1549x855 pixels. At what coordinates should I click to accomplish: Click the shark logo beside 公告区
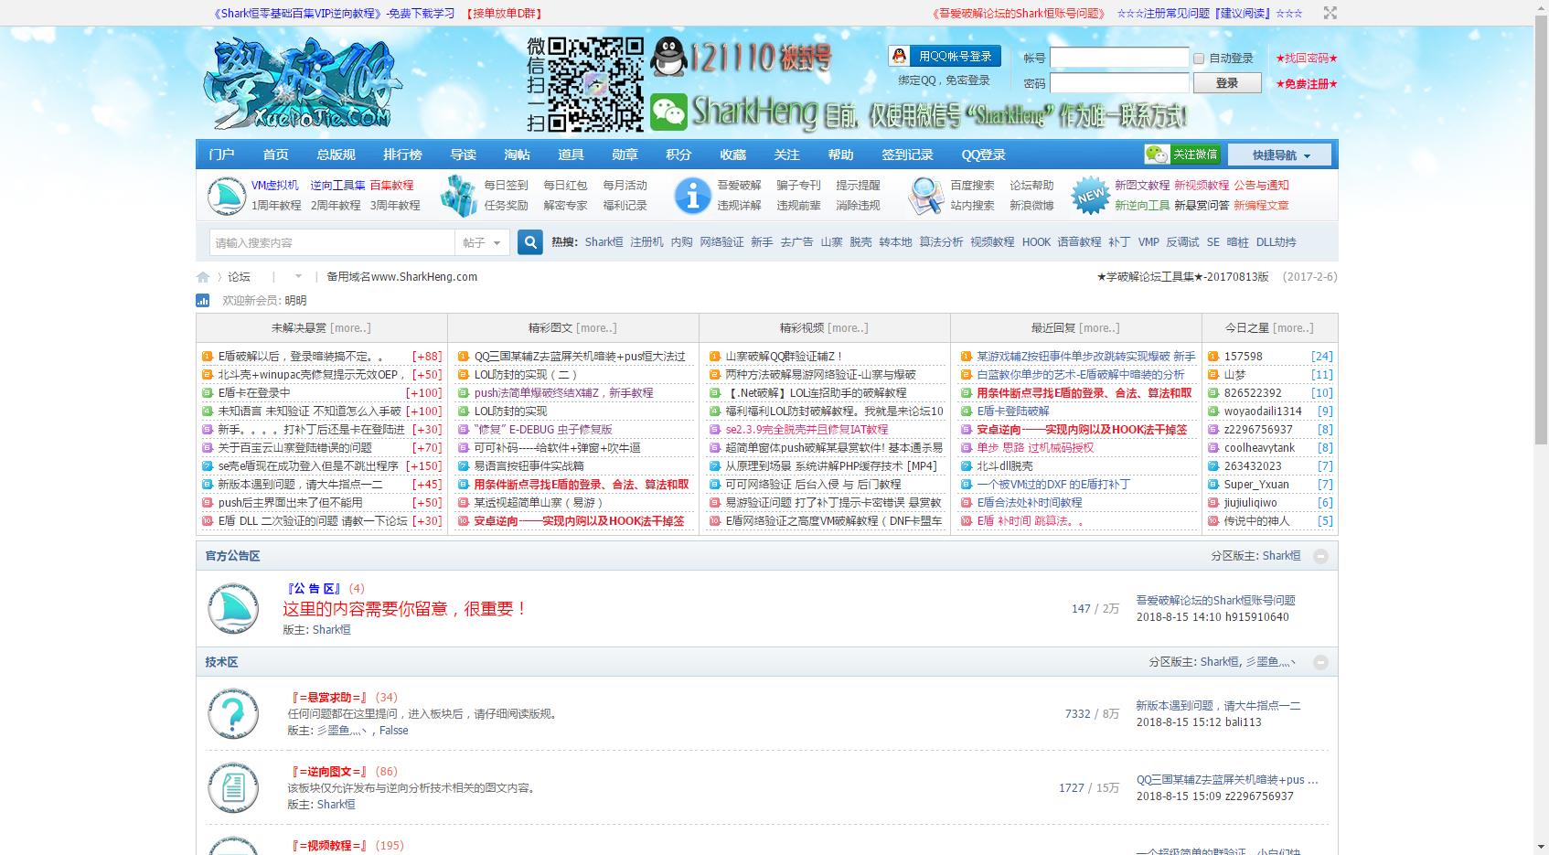233,609
